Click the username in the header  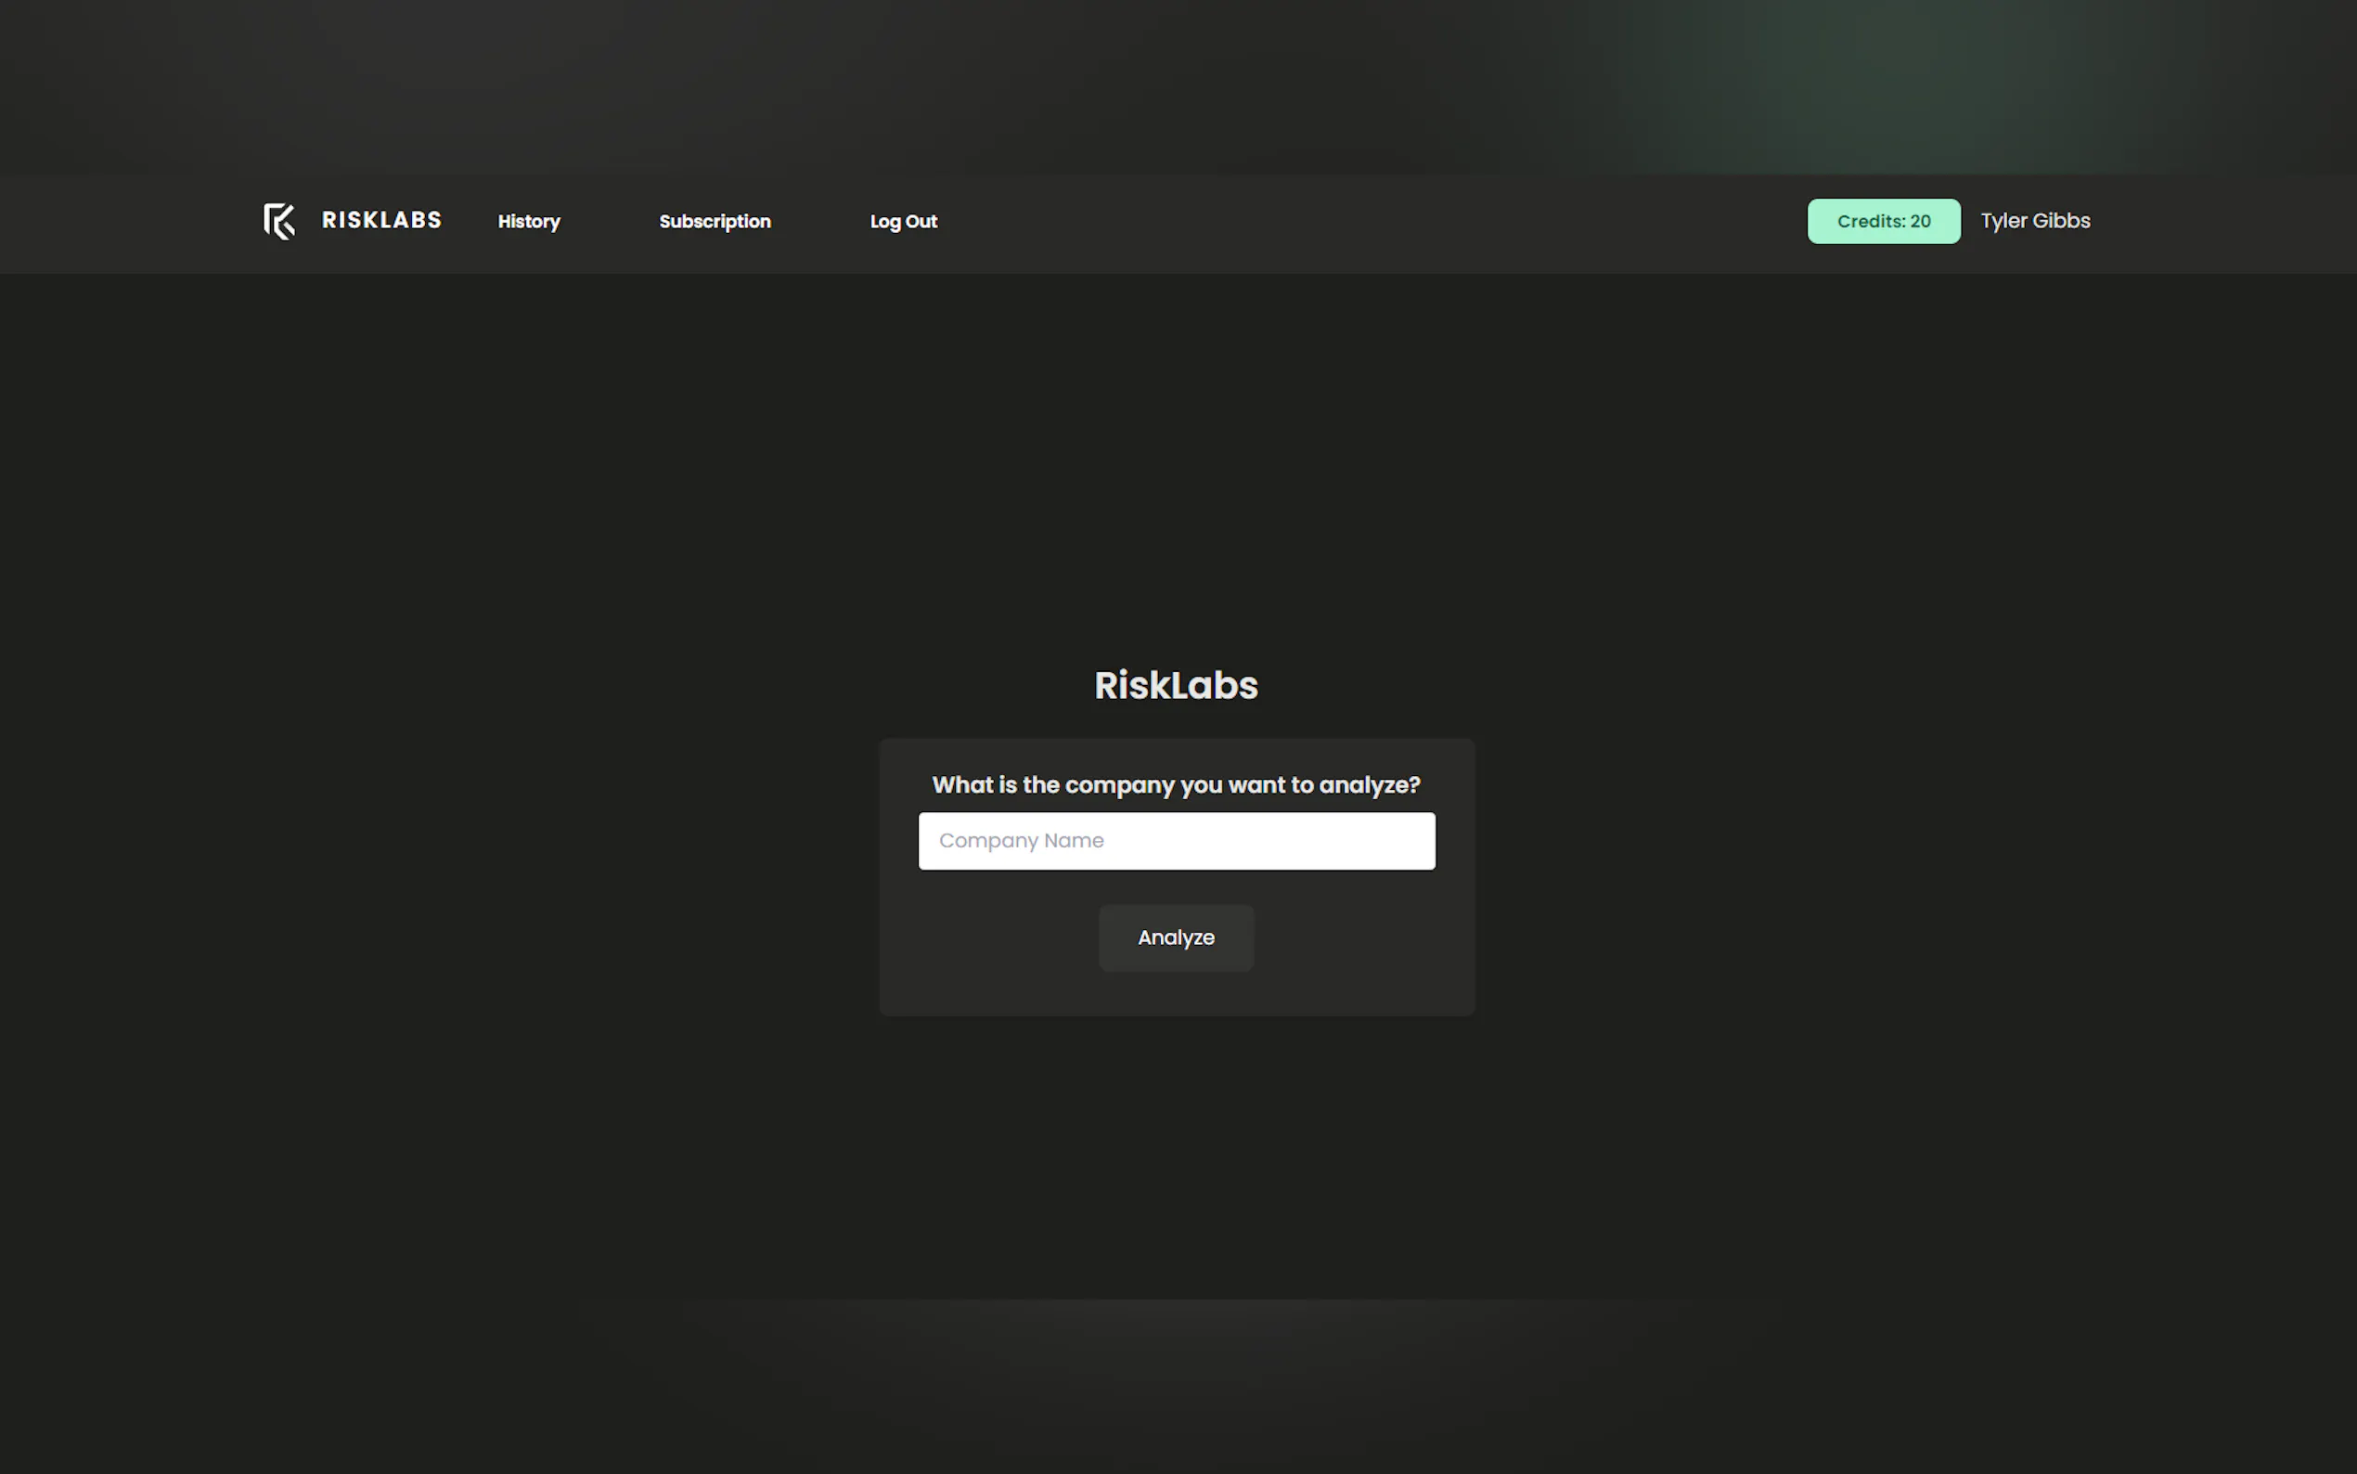coord(2034,221)
